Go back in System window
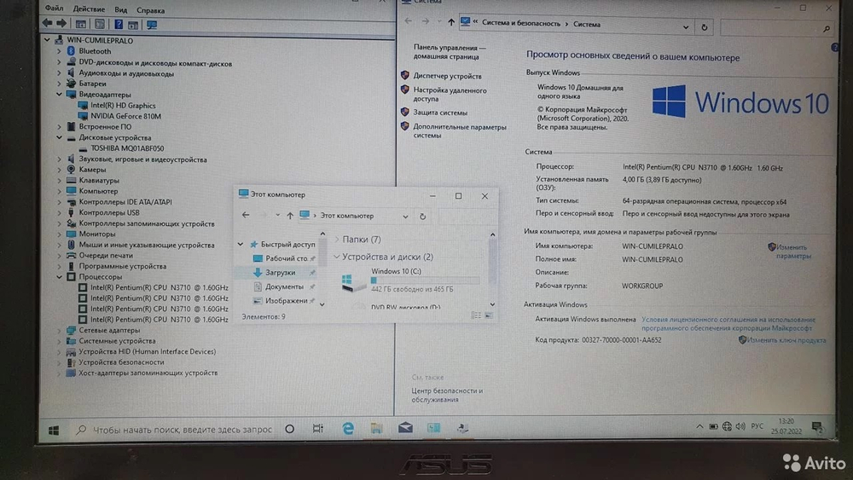Image resolution: width=853 pixels, height=480 pixels. pos(408,21)
